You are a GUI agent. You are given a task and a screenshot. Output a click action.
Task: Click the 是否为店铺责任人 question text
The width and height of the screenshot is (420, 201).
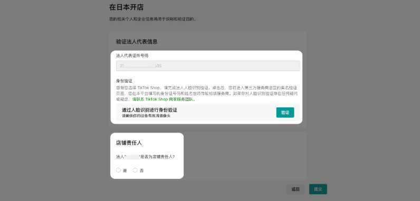145,157
